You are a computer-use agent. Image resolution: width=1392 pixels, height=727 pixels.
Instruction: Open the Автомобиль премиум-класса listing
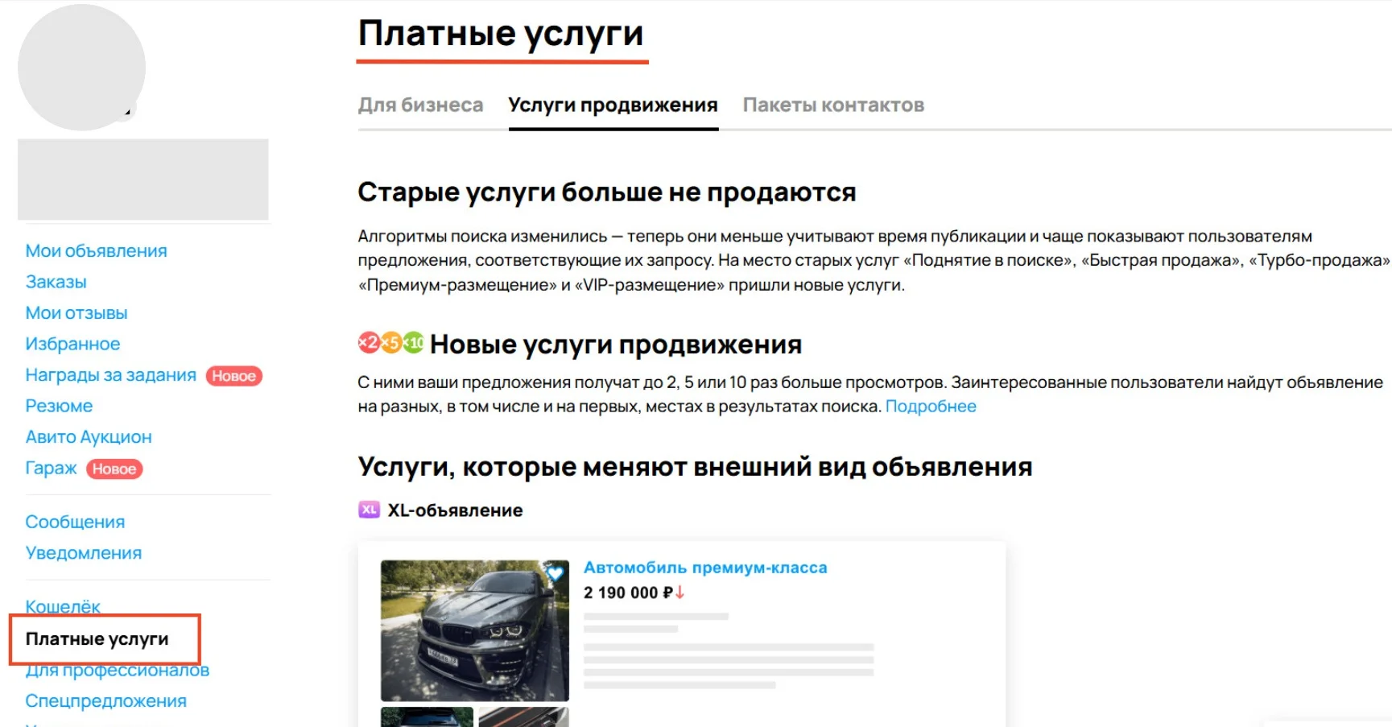[706, 567]
